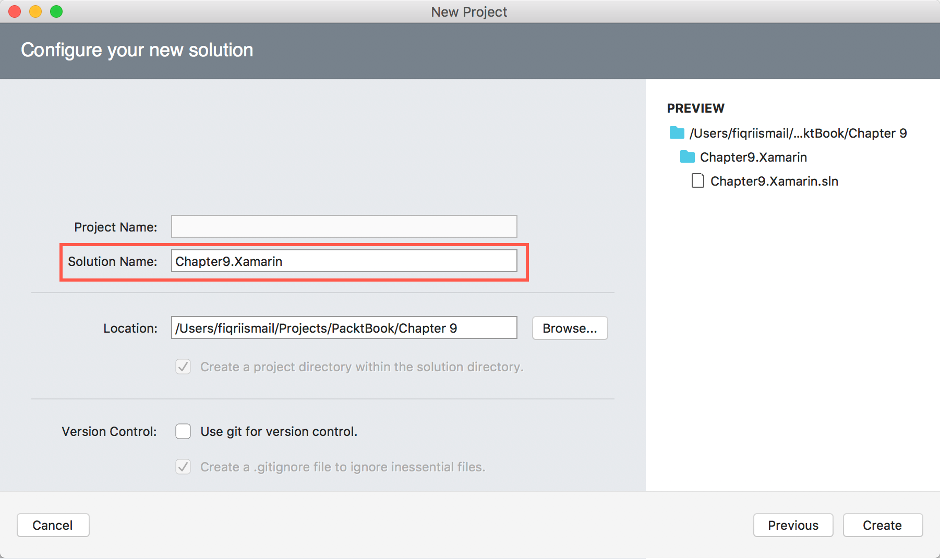Click Create to finish the solution
Screen dimensions: 940x559
(882, 525)
